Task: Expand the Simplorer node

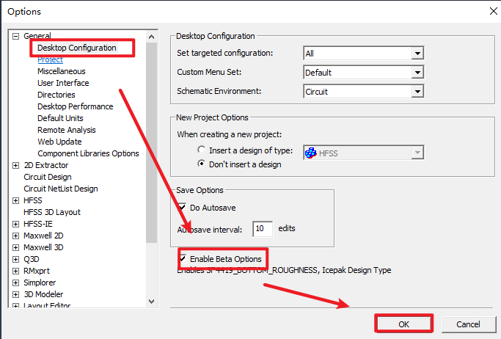Action: click(x=15, y=282)
